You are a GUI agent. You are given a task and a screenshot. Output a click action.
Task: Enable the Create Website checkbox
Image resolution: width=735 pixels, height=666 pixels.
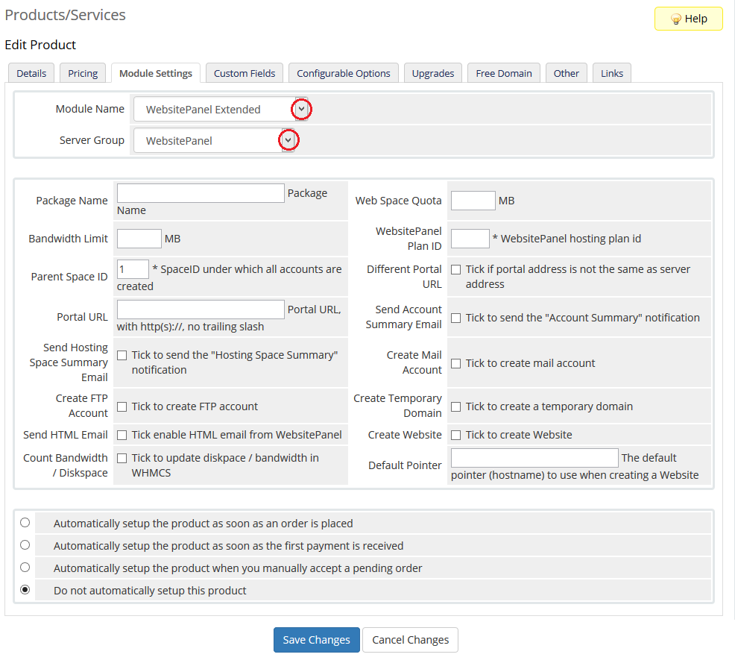455,436
